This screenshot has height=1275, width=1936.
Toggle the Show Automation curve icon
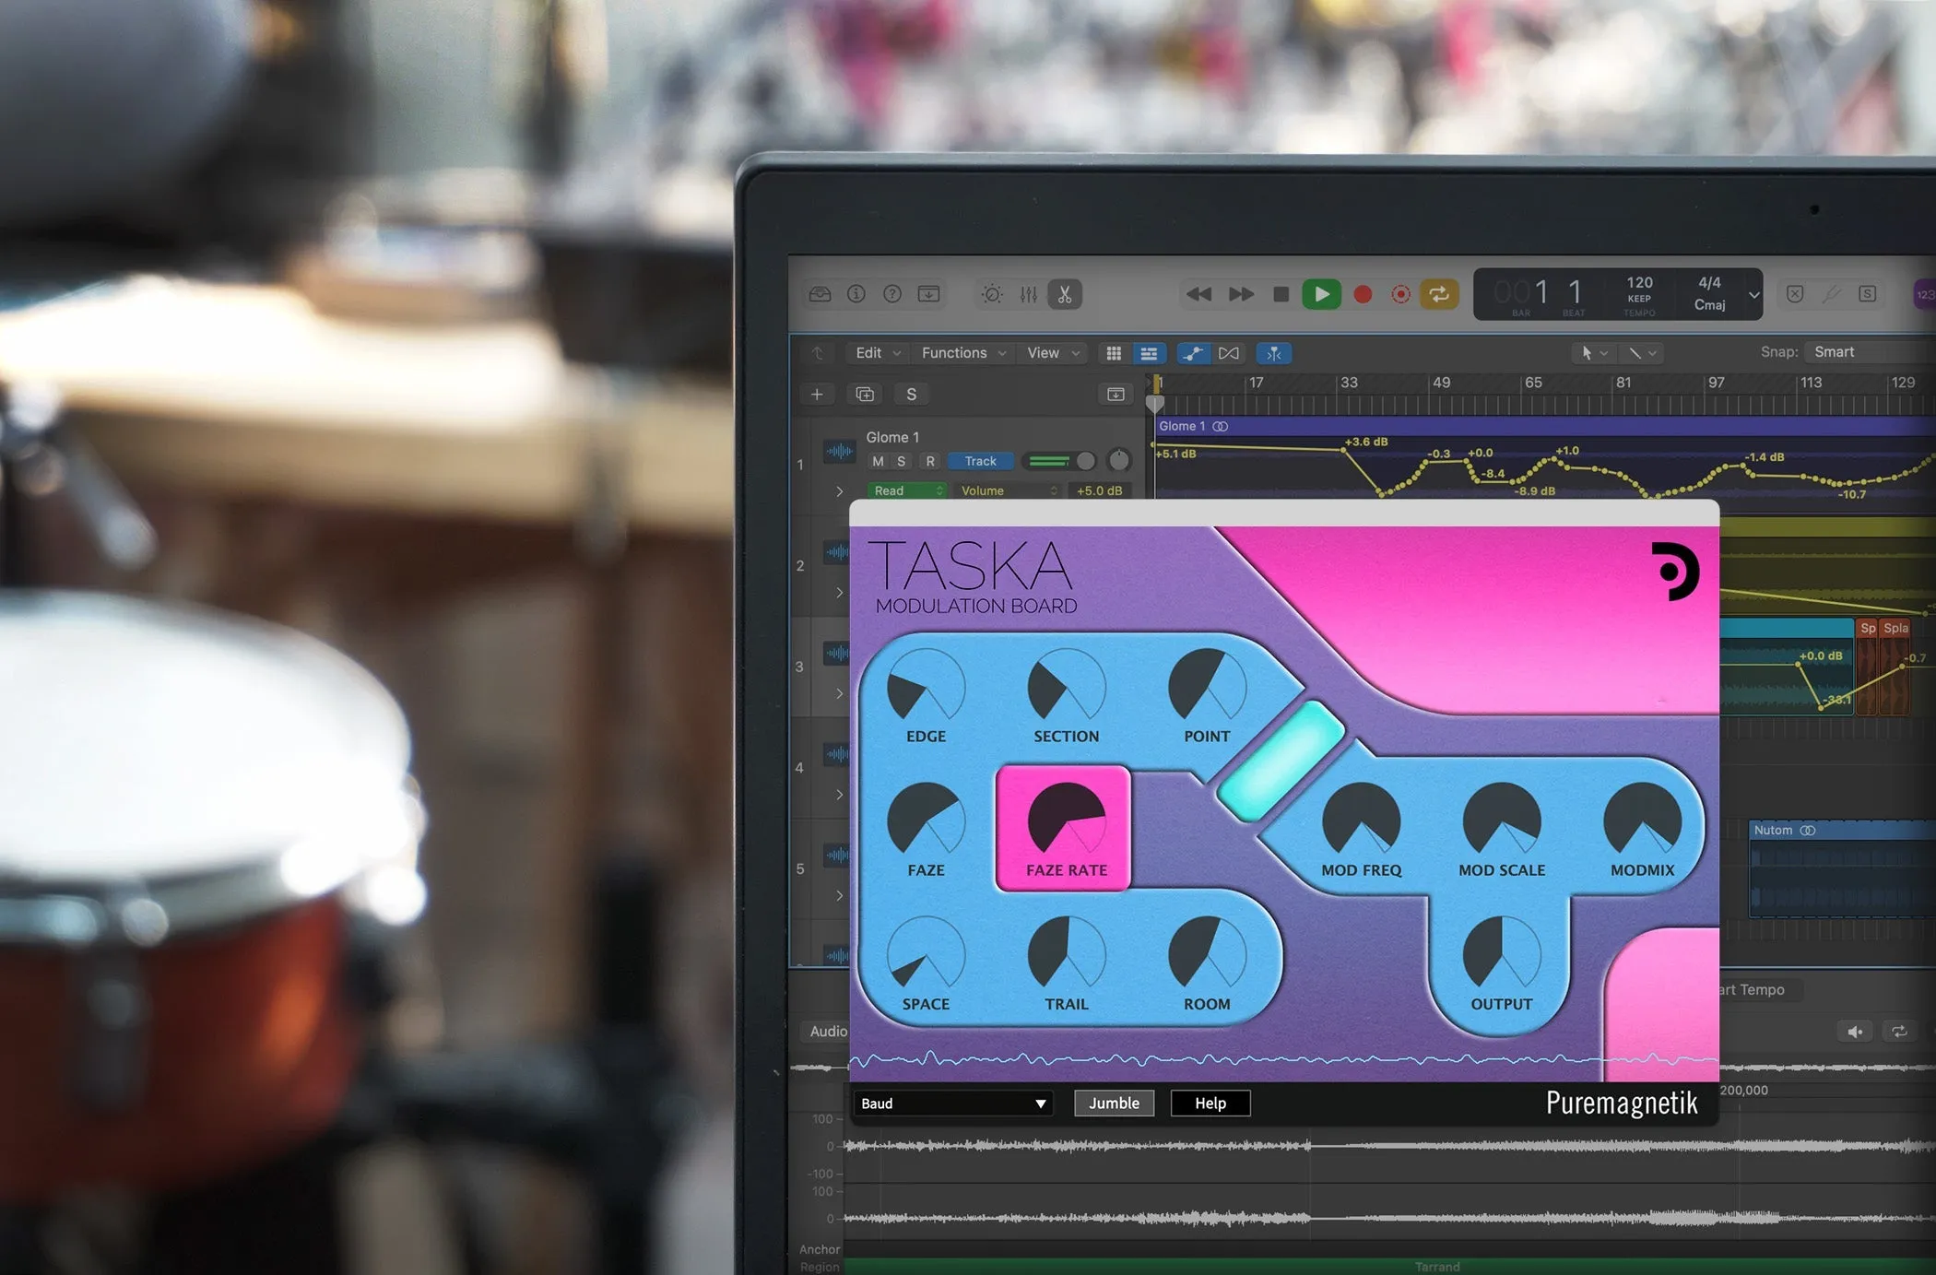[1193, 353]
